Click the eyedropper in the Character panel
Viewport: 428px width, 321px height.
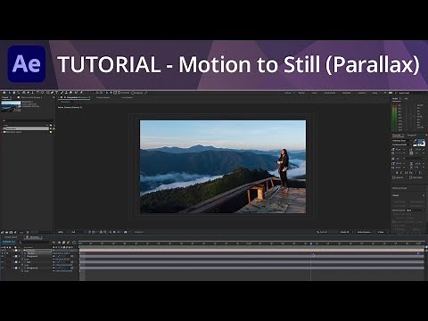(416, 140)
